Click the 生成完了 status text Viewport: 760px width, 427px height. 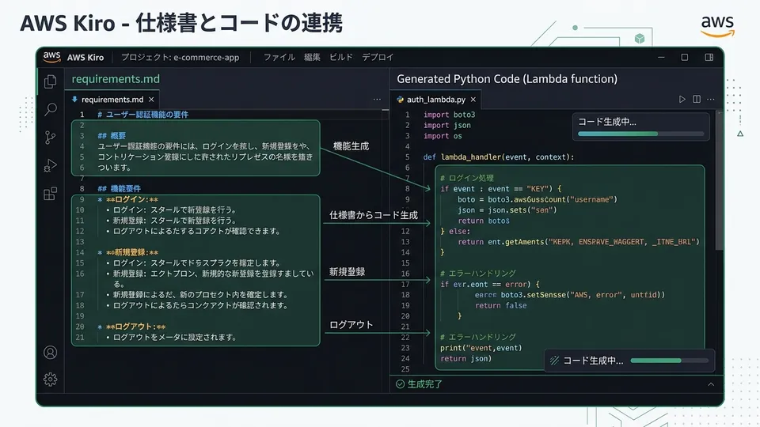[424, 384]
